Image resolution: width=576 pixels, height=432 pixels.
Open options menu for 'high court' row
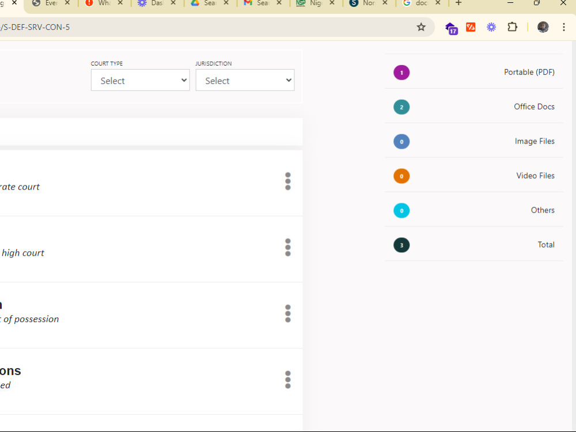pos(288,247)
